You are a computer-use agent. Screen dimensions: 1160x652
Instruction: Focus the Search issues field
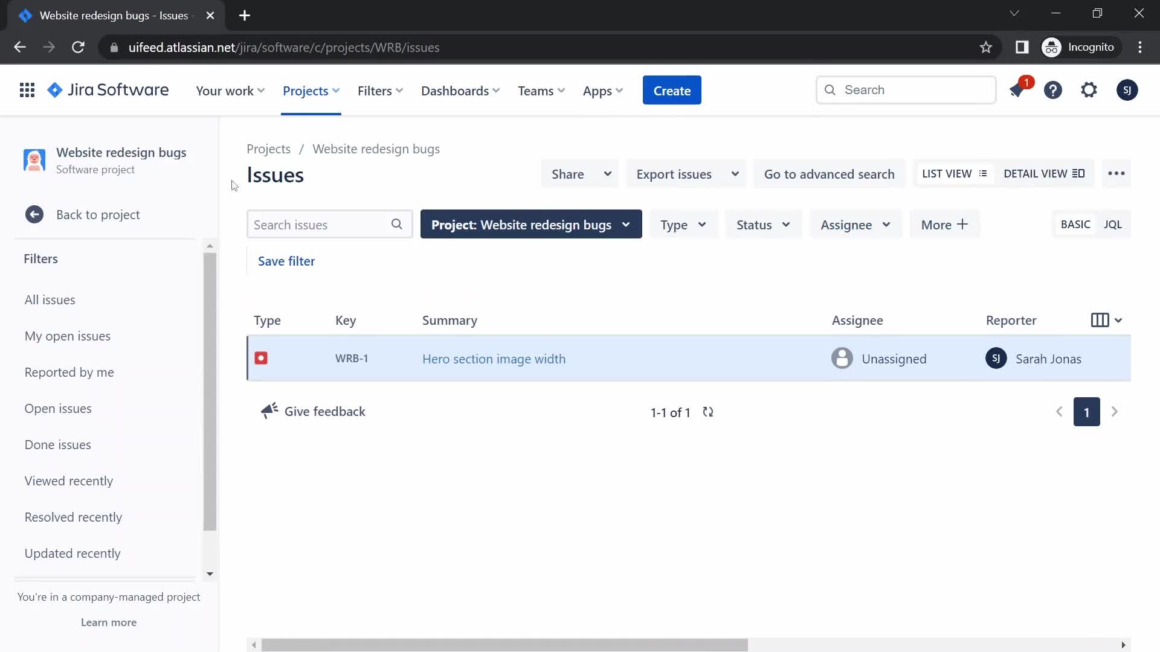point(329,224)
